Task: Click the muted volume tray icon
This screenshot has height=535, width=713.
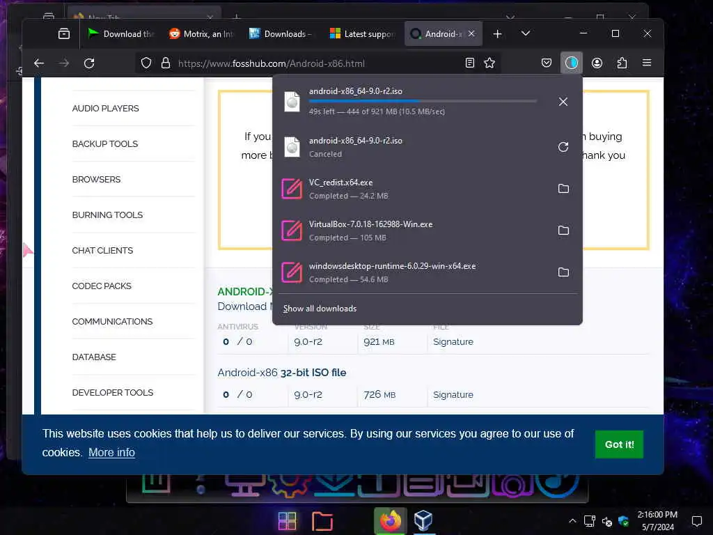Action: 606,521
